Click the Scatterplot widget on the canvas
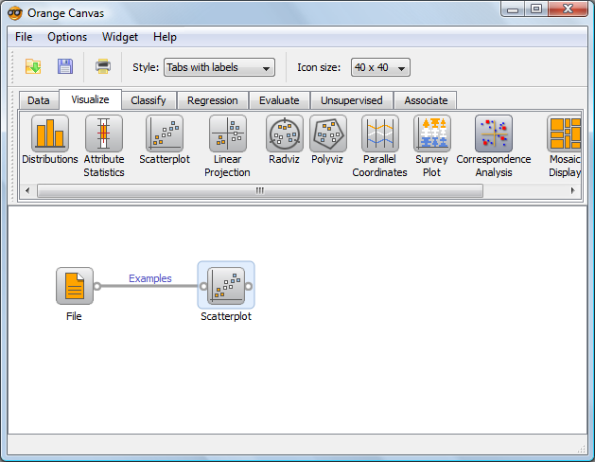This screenshot has height=462, width=595. point(226,286)
